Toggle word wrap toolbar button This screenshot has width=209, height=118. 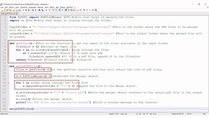59,10
